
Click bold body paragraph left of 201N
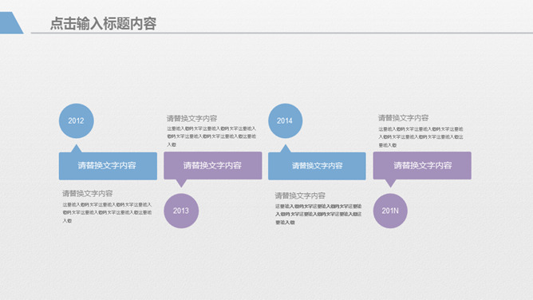coord(318,214)
